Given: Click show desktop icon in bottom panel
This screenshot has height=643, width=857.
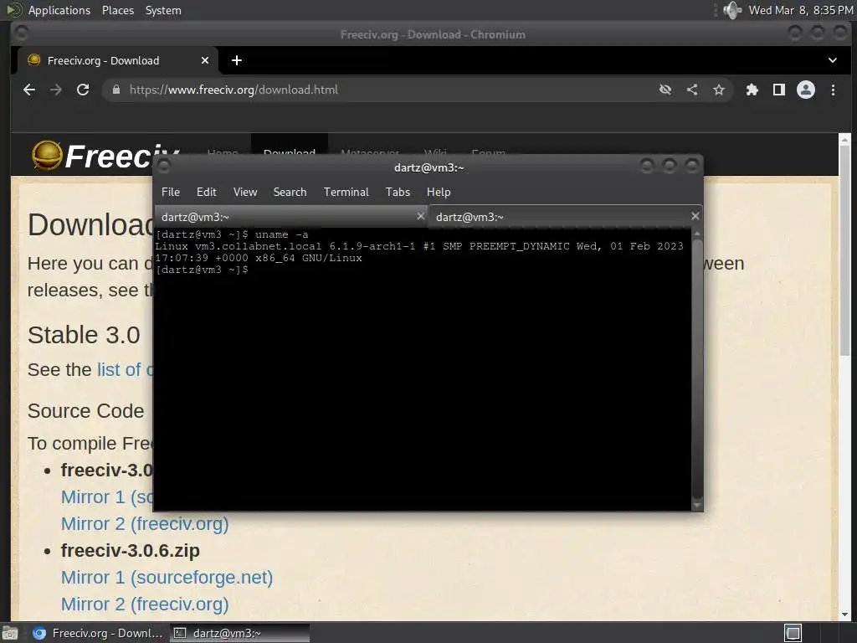Looking at the screenshot, I should click(10, 633).
